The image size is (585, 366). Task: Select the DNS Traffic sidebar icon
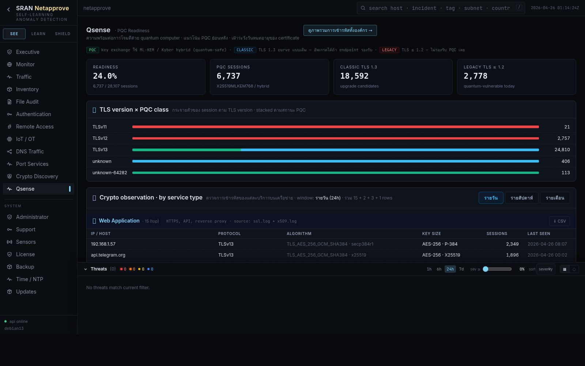click(x=10, y=151)
